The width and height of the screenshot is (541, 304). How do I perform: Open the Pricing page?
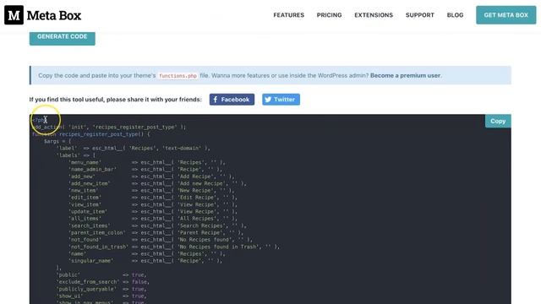(x=329, y=15)
